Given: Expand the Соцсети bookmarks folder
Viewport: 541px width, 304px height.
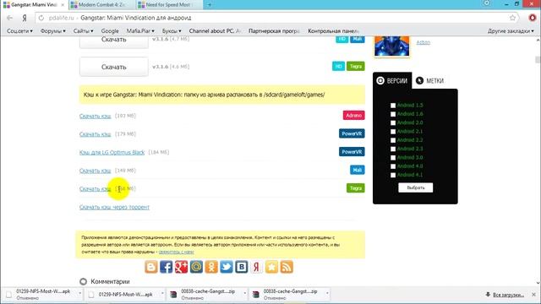Looking at the screenshot, I should coord(19,31).
